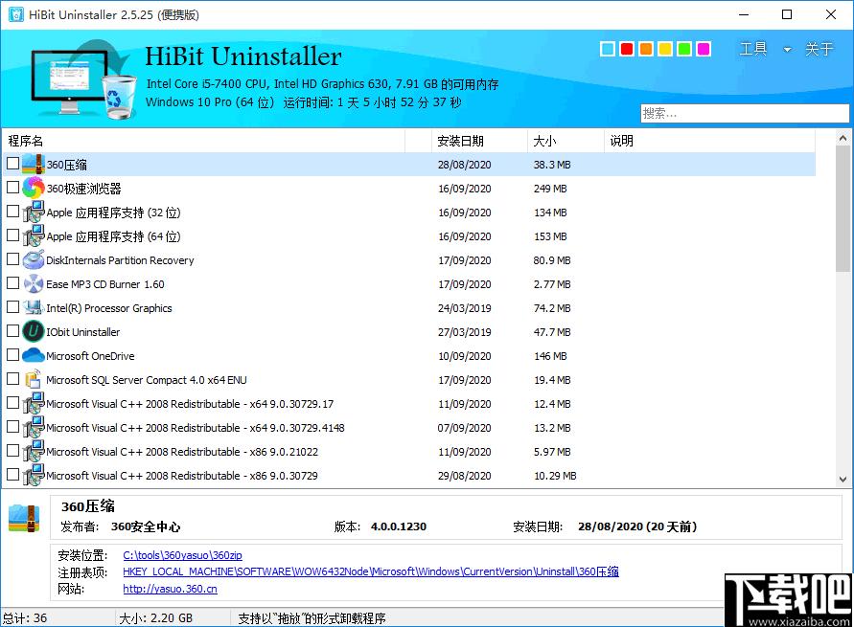This screenshot has height=627, width=854.
Task: Check the 360极速浏览器 checkbox
Action: click(x=12, y=188)
